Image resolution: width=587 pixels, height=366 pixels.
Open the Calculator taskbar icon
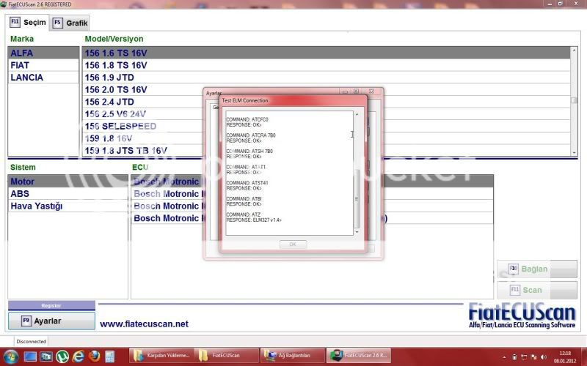(x=109, y=356)
